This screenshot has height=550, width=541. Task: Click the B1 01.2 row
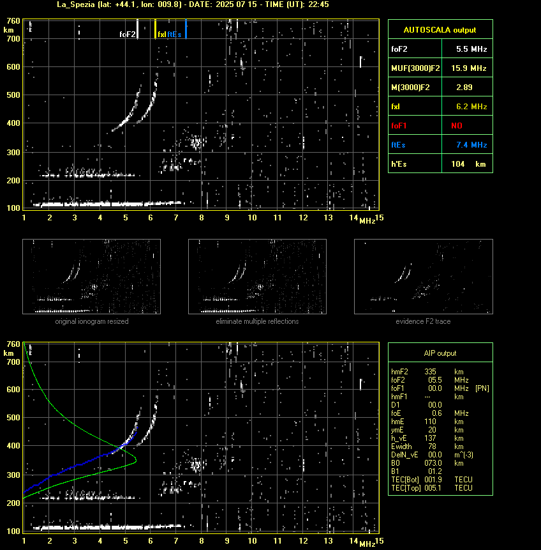pos(416,471)
